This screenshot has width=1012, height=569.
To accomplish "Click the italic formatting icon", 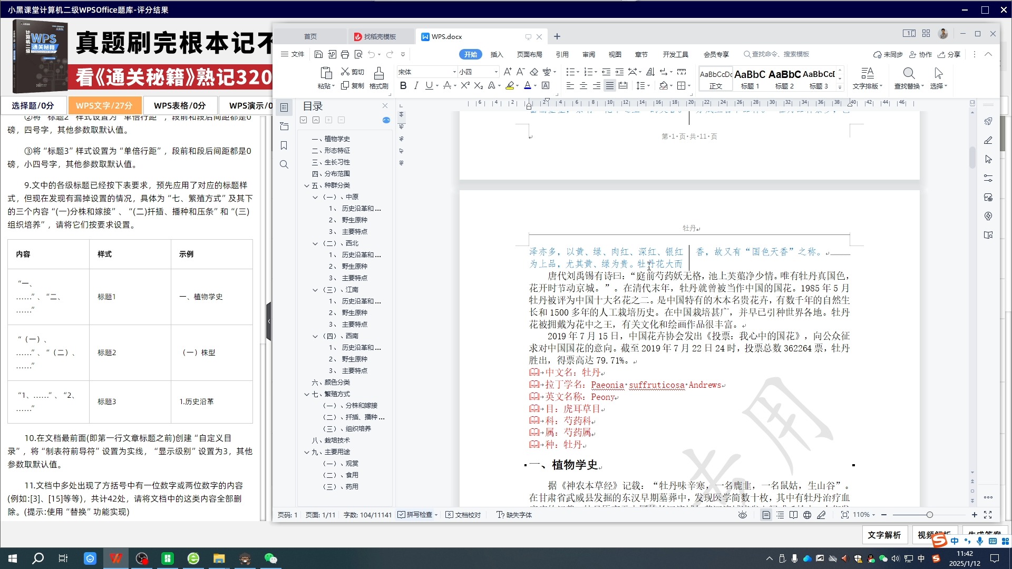I will [416, 85].
